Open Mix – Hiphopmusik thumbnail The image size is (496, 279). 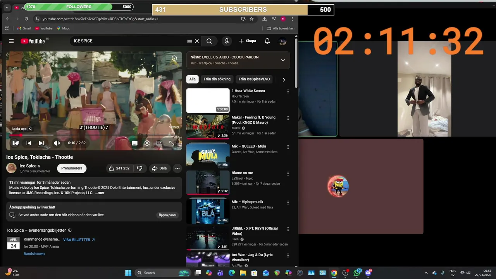point(208,211)
